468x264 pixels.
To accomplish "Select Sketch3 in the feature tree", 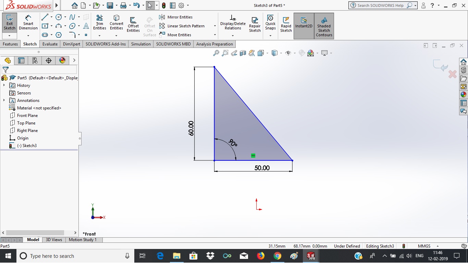I will [x=27, y=146].
